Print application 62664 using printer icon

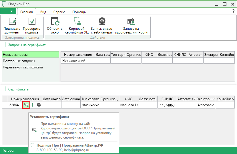tap(39, 105)
